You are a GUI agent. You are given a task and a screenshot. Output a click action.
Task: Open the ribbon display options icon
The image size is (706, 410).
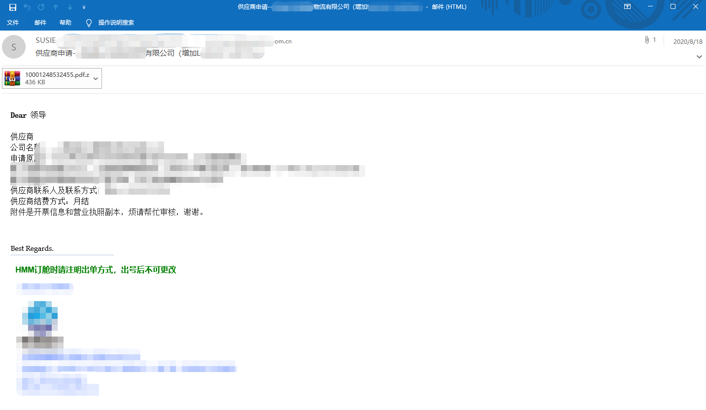click(627, 7)
